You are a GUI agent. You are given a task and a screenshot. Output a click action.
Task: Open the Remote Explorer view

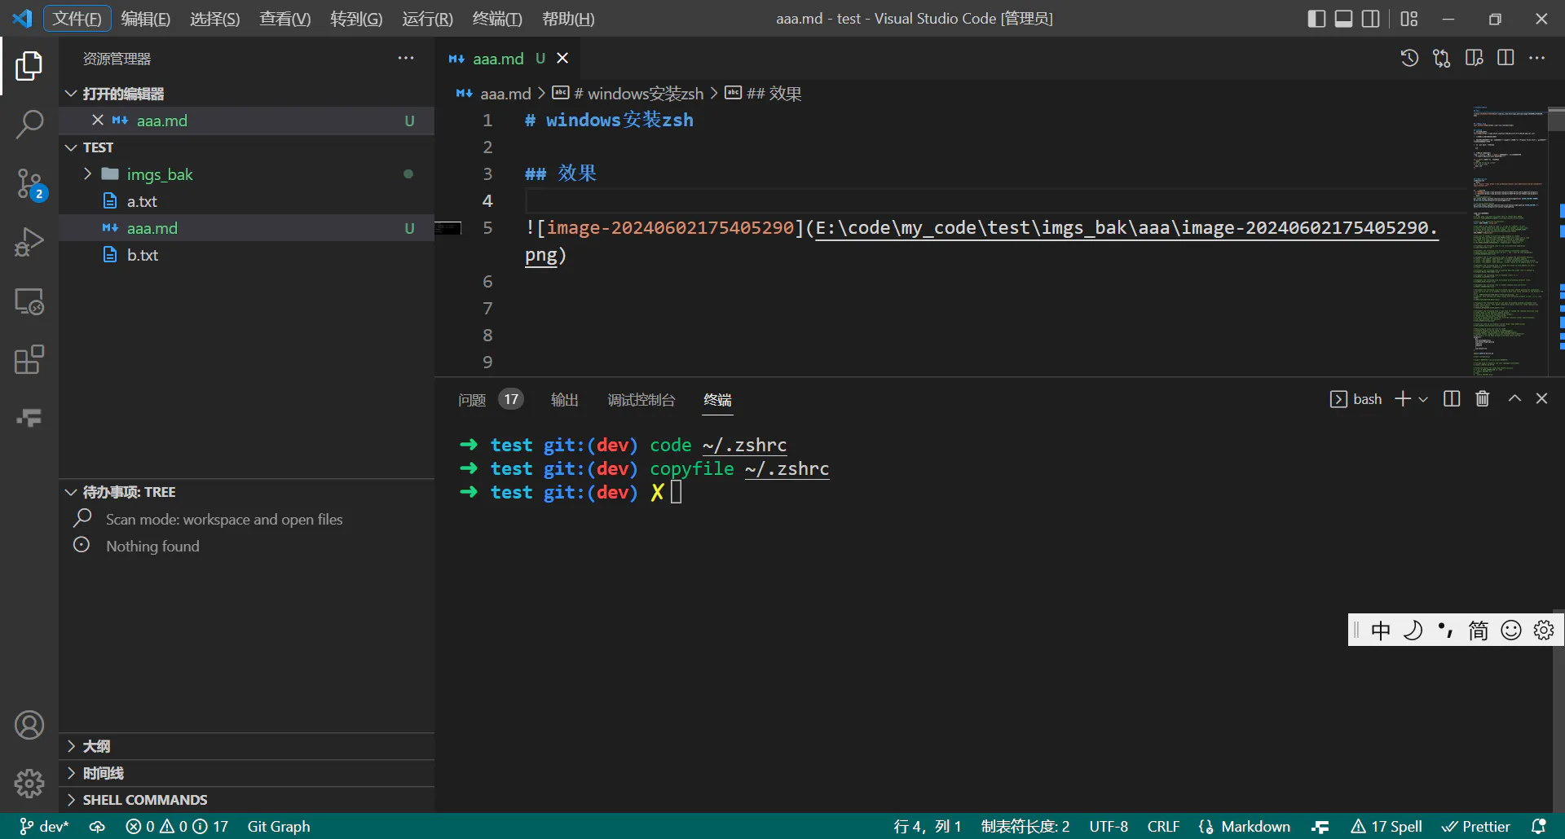pyautogui.click(x=29, y=301)
